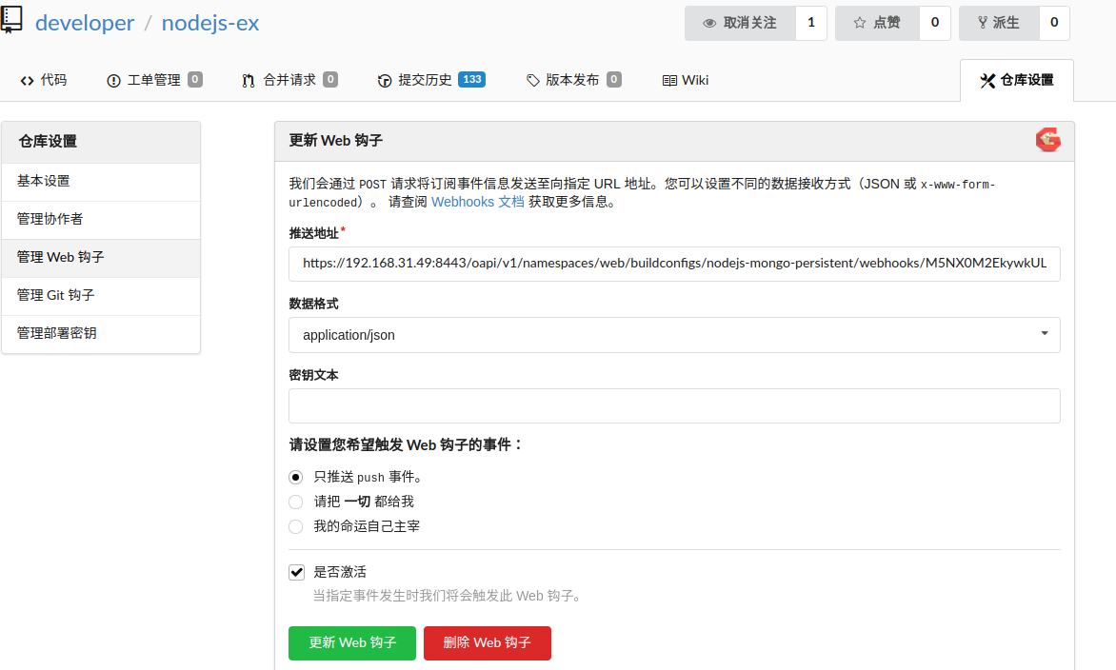1116x670 pixels.
Task: Uncheck the 是否激活 checkbox
Action: 296,571
